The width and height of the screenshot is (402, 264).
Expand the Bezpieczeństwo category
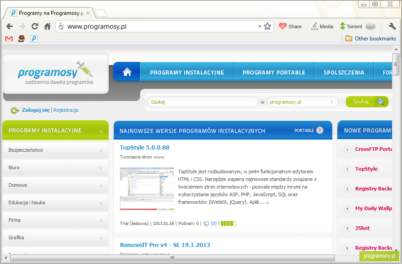coord(101,151)
